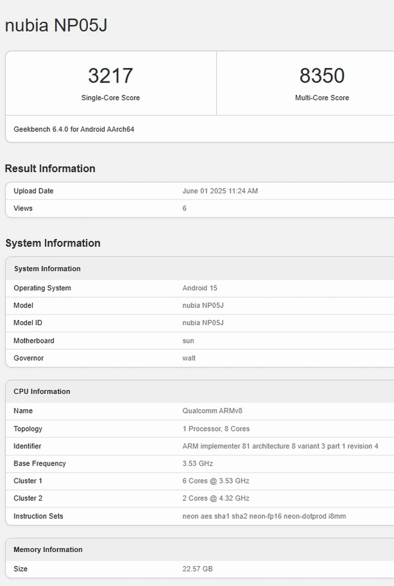Click the 'ARM implementer 81 architecture 8' identifier value
The width and height of the screenshot is (394, 586).
coord(280,446)
